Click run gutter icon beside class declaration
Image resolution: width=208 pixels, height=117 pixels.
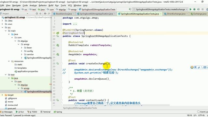pyautogui.click(x=58, y=36)
